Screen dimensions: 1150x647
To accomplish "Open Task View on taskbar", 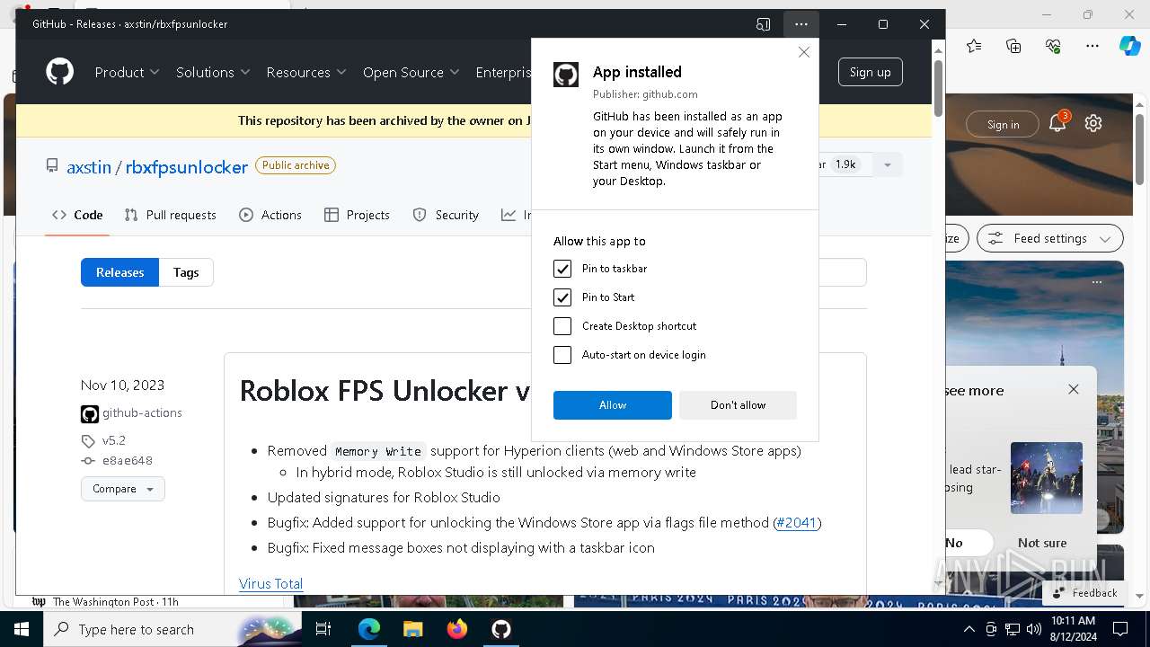I will (323, 629).
